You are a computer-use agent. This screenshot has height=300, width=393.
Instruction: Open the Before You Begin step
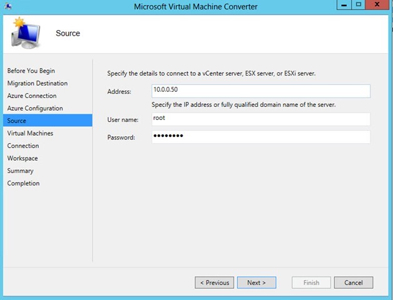[31, 71]
